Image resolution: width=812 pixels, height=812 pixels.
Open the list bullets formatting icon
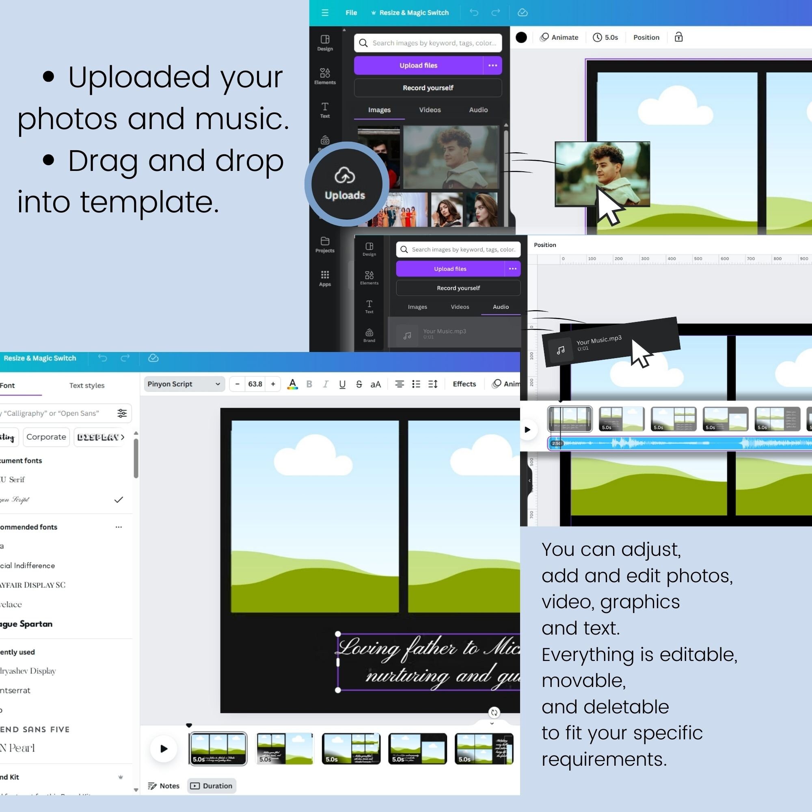(x=416, y=384)
